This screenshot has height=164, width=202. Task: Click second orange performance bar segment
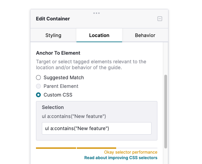point(97,148)
